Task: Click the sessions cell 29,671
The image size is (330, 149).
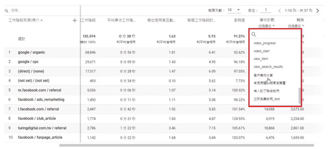Action: tap(90, 62)
